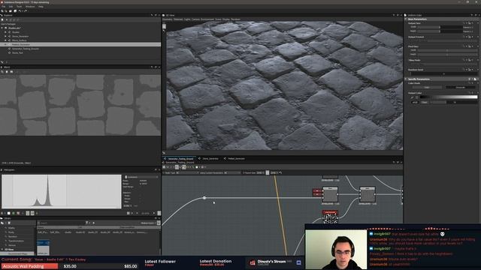481x270 pixels.
Task: Select Macro_Surface graph in Explorer
Action: 20,40
